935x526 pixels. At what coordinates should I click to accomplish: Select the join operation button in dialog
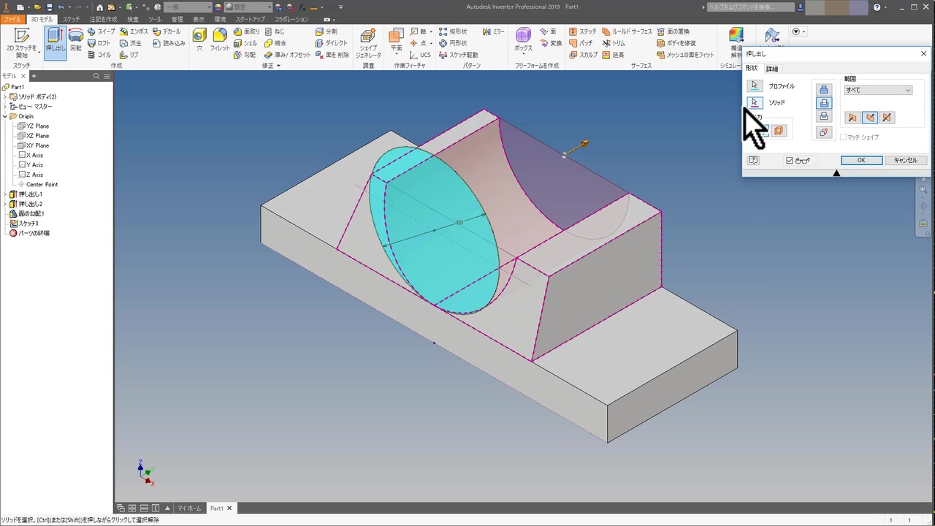point(824,90)
